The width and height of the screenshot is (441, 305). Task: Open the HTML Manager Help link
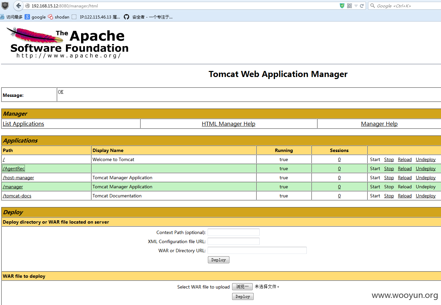pyautogui.click(x=228, y=124)
